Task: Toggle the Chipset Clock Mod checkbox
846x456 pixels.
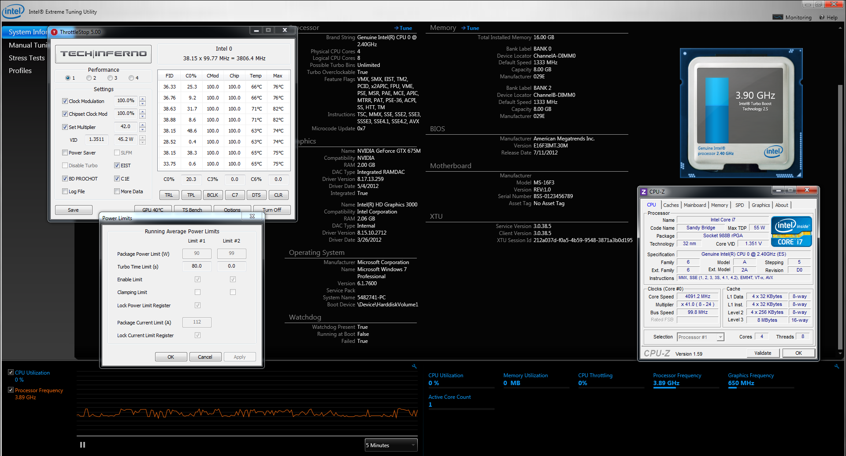Action: coord(65,114)
